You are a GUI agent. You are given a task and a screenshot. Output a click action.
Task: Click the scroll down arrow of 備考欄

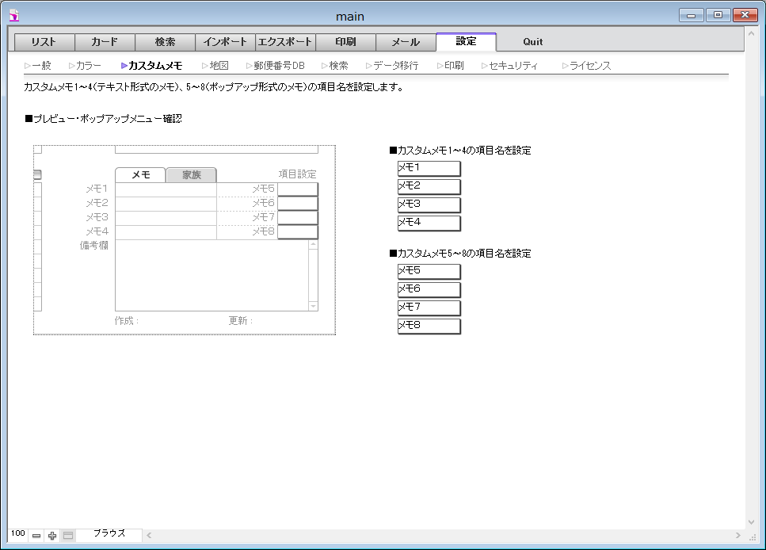313,306
